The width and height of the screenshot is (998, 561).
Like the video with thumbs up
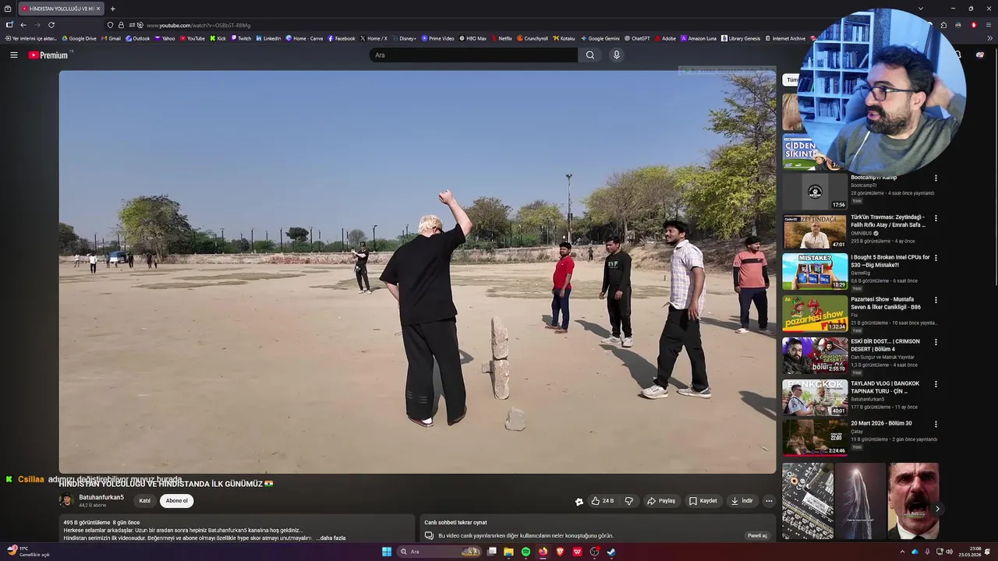[603, 501]
